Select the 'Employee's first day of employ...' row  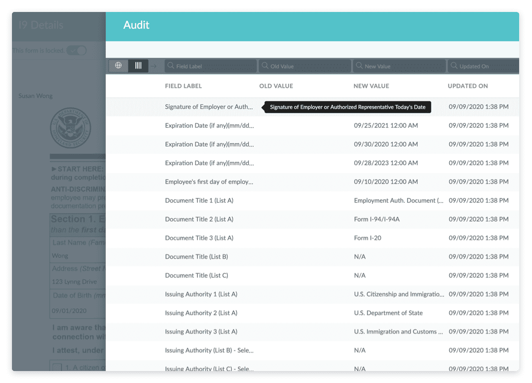click(x=276, y=181)
